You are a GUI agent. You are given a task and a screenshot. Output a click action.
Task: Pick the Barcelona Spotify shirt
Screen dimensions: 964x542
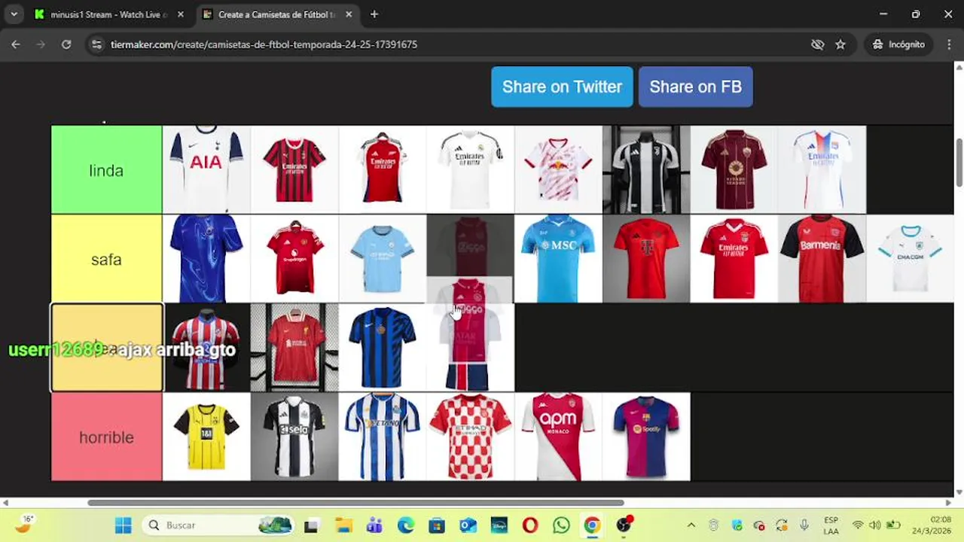(x=646, y=436)
